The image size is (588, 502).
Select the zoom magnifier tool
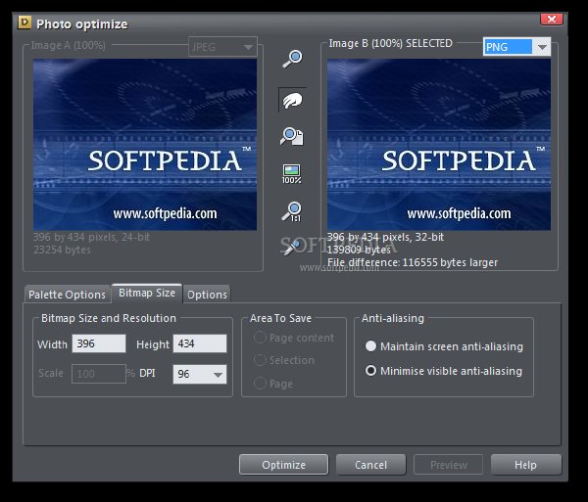pyautogui.click(x=292, y=59)
